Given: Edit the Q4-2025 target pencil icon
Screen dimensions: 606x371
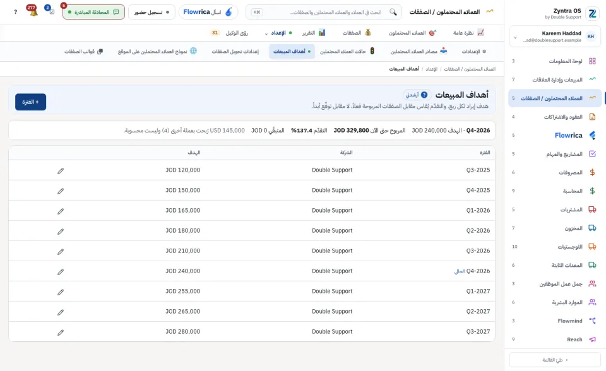Looking at the screenshot, I should click(x=61, y=191).
